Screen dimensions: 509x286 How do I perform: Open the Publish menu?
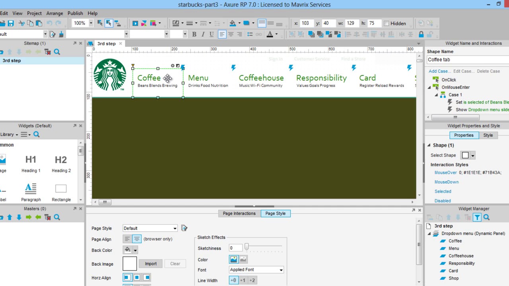coord(75,13)
